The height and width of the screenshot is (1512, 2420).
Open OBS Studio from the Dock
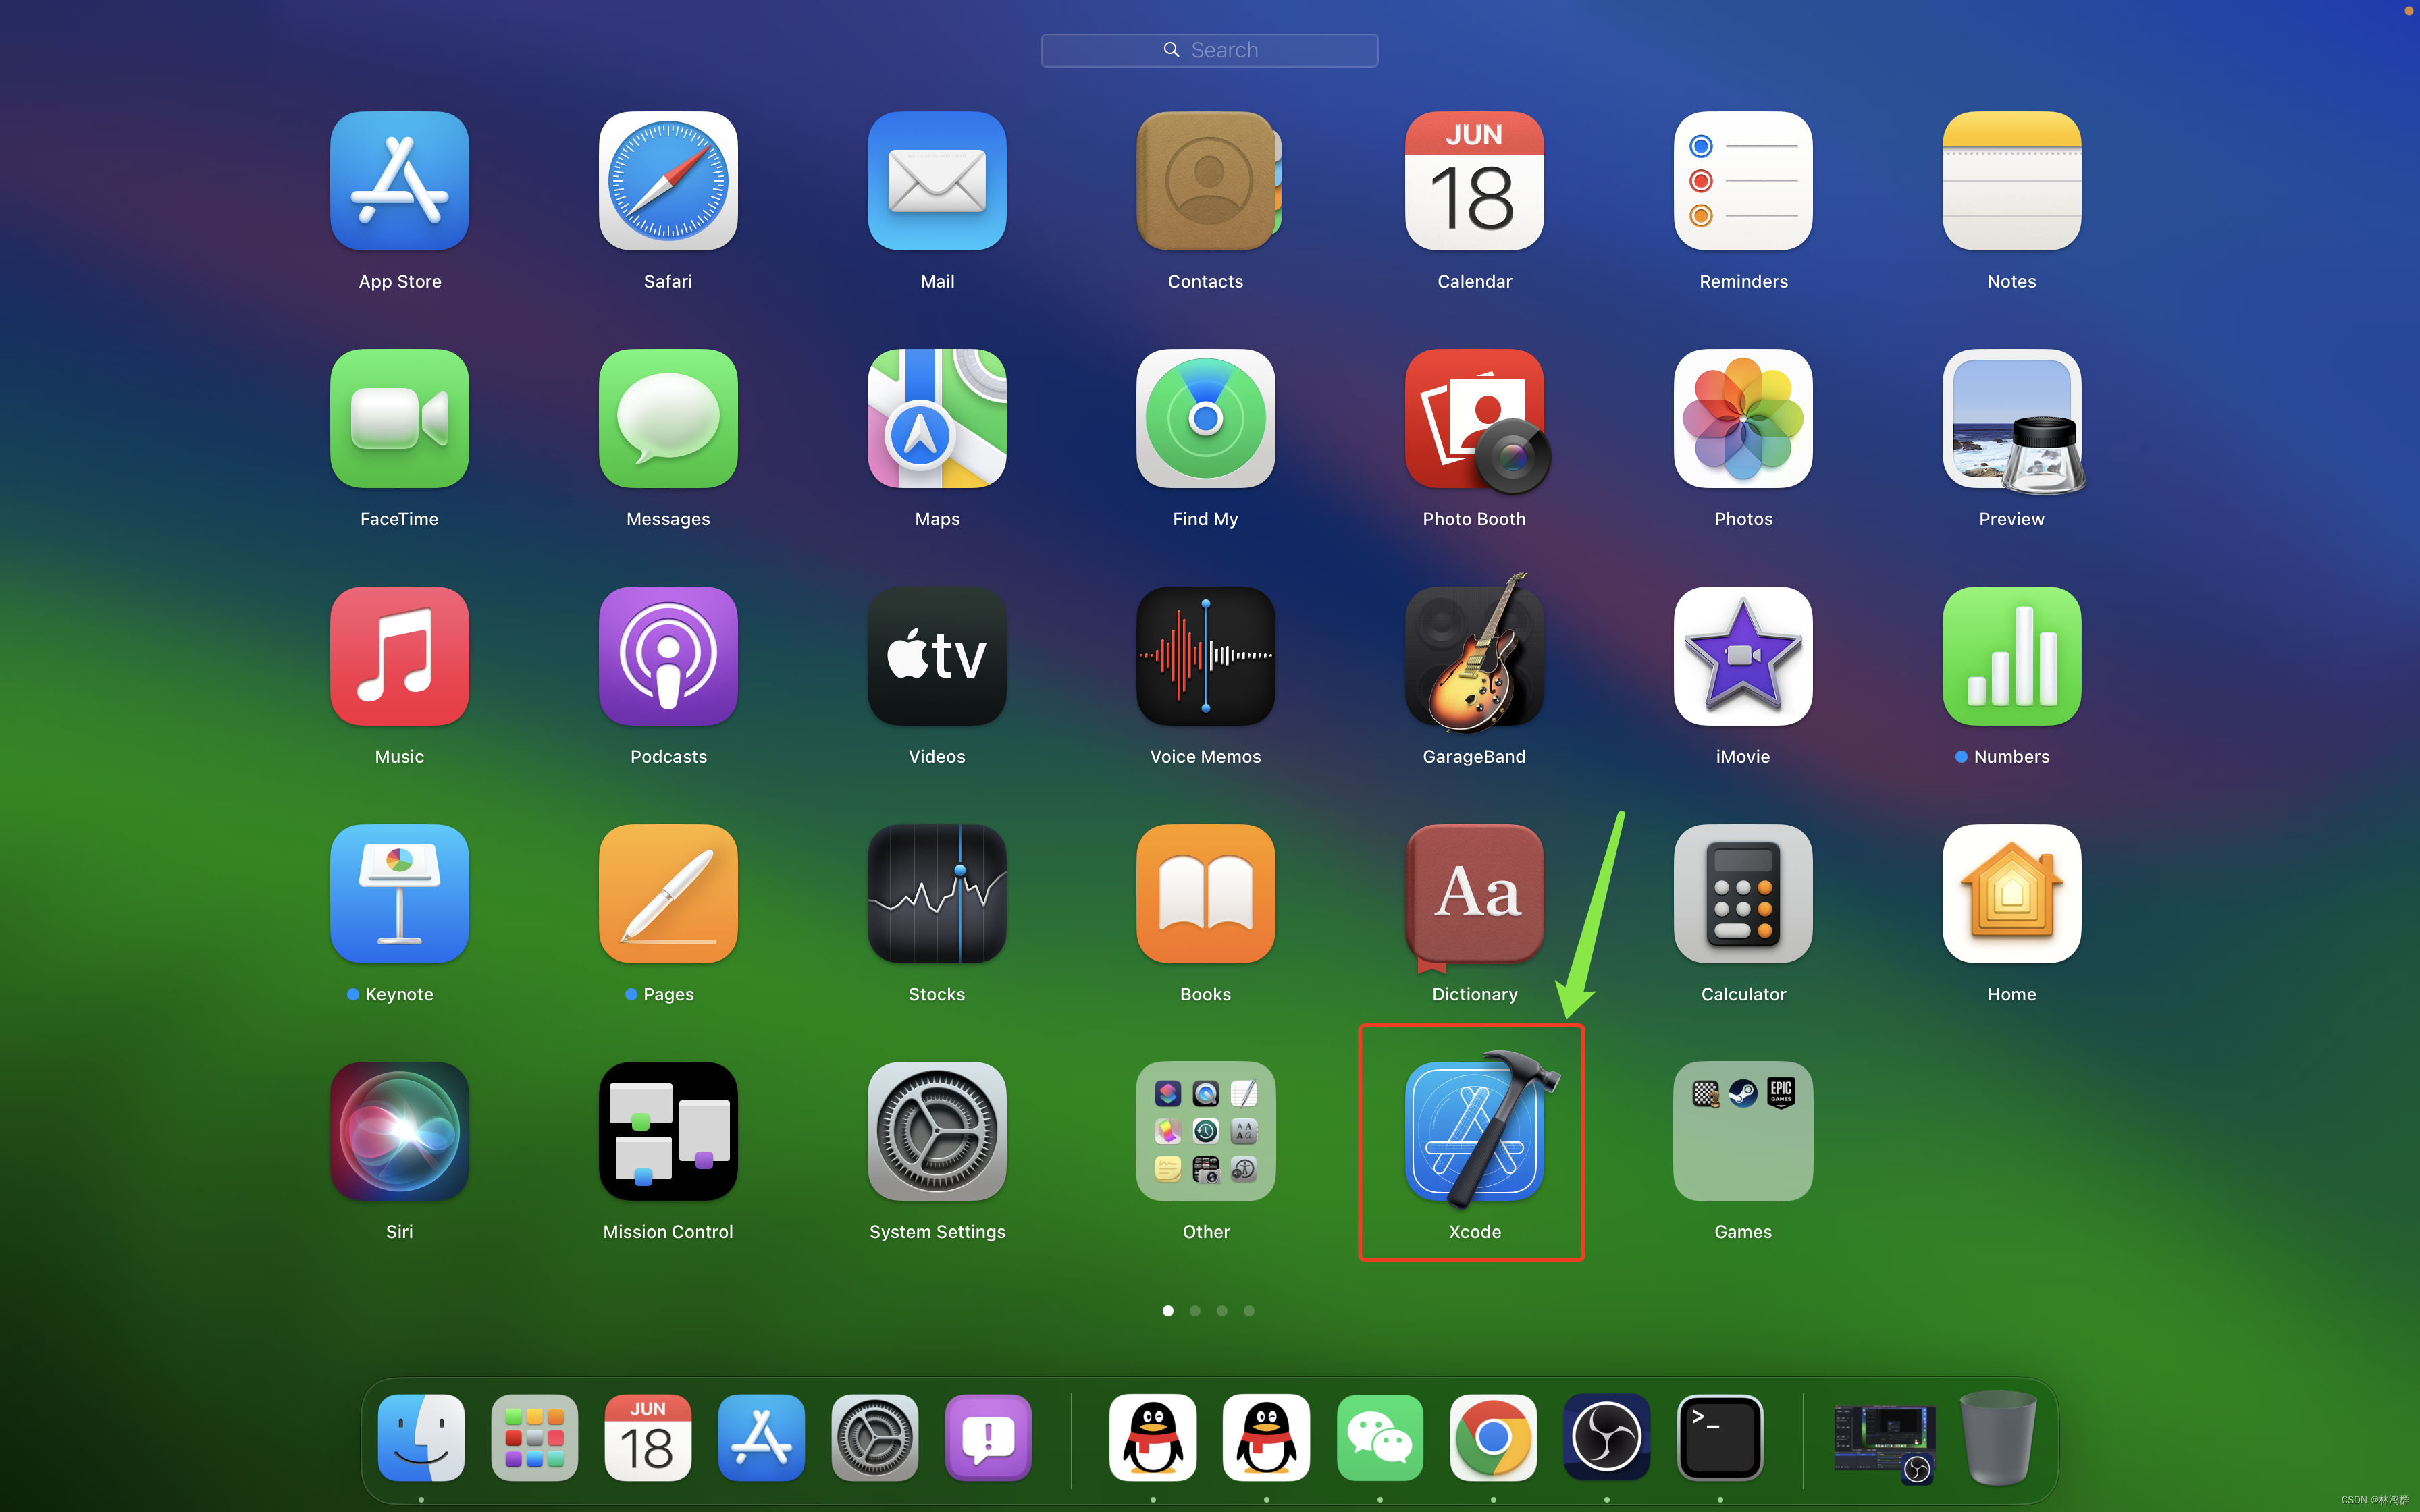1607,1437
